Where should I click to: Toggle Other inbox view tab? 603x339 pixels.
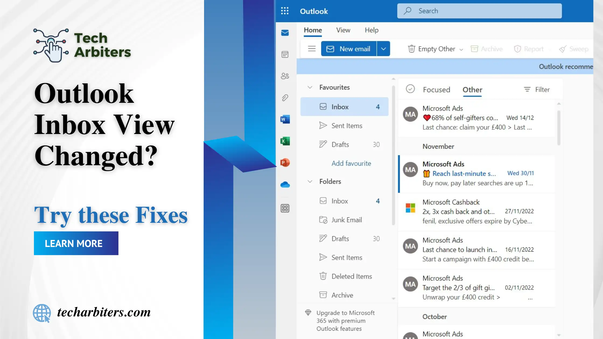coord(472,89)
